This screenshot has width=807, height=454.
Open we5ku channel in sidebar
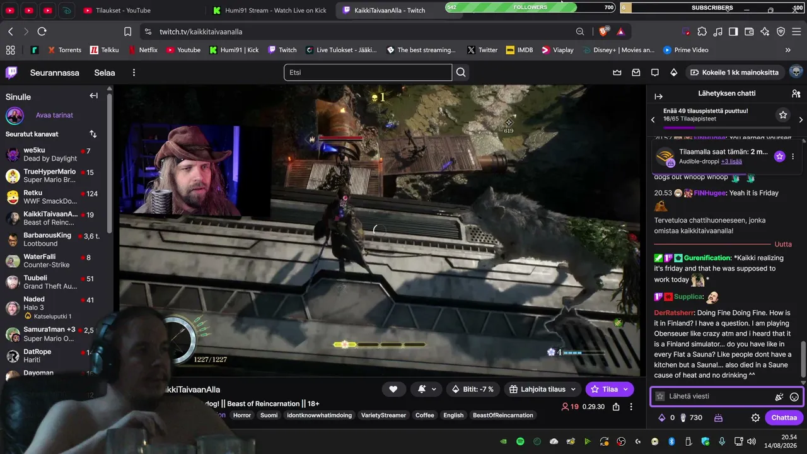pyautogui.click(x=54, y=154)
